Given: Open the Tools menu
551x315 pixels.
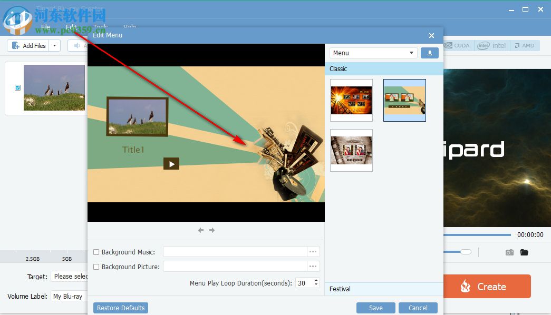Looking at the screenshot, I should tap(100, 26).
